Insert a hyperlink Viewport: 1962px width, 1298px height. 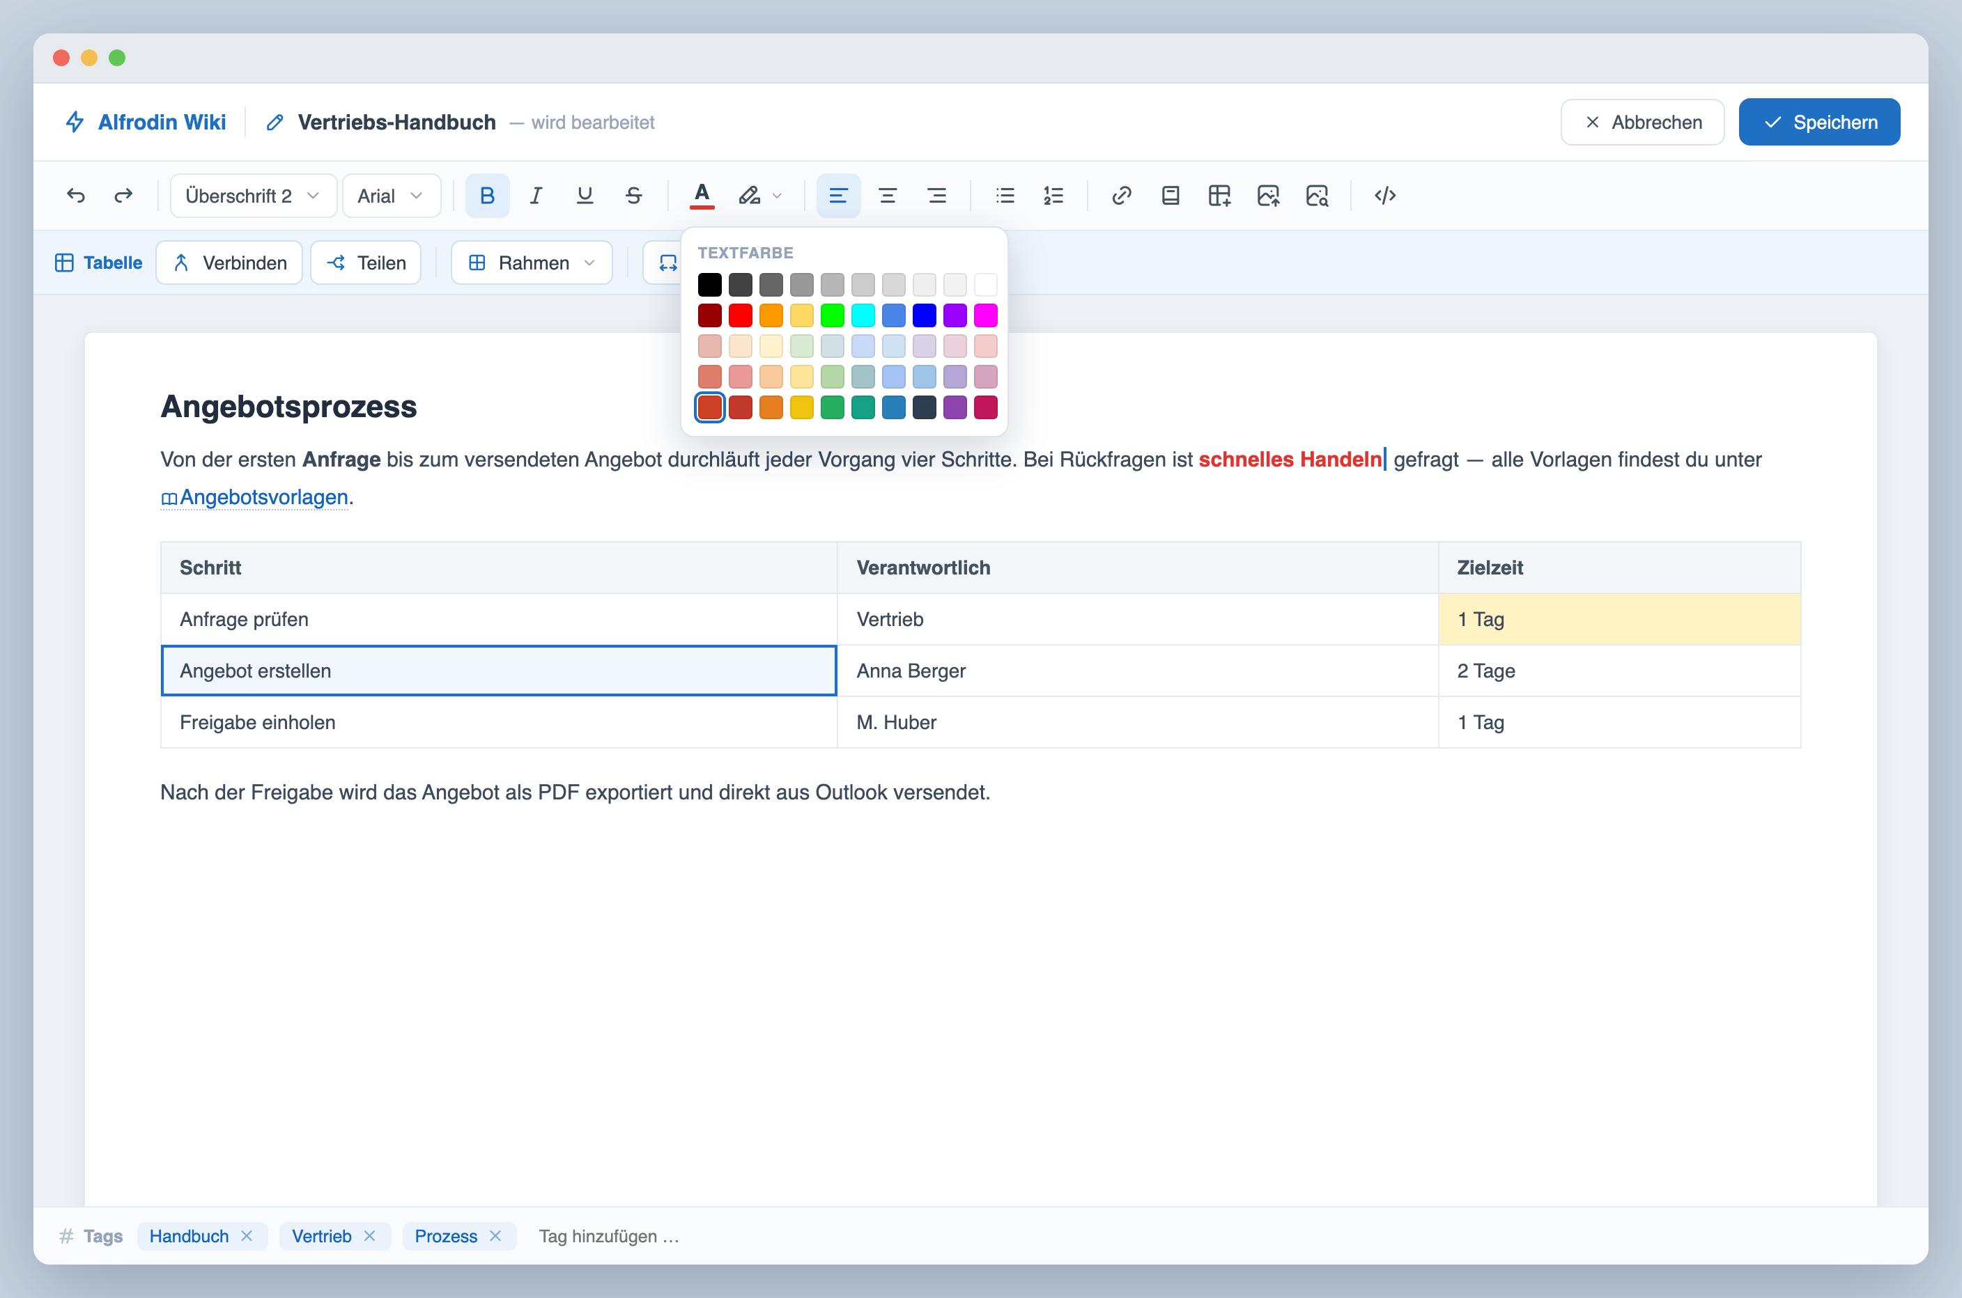[1121, 196]
